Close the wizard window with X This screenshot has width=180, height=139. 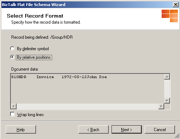[176, 5]
